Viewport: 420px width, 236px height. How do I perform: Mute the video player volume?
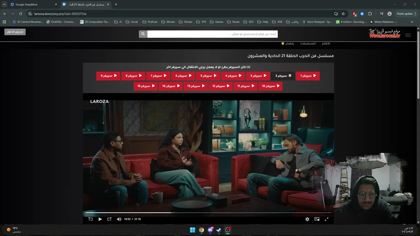(119, 219)
